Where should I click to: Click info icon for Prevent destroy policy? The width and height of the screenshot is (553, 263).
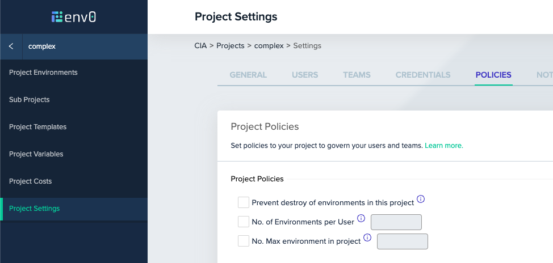421,199
